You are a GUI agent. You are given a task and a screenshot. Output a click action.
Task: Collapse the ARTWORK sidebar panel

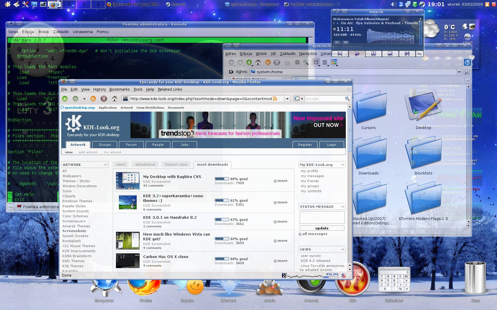click(105, 165)
